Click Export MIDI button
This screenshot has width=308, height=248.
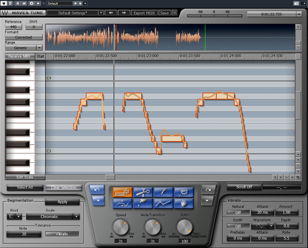click(144, 13)
